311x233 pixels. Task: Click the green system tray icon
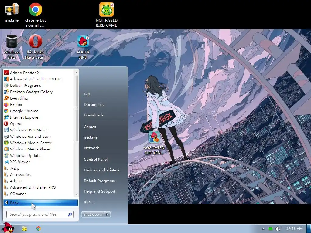(270, 229)
